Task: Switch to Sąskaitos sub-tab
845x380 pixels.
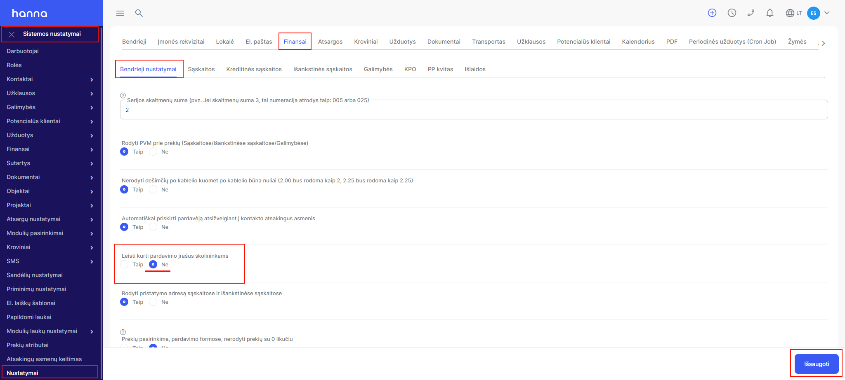Action: pos(201,69)
